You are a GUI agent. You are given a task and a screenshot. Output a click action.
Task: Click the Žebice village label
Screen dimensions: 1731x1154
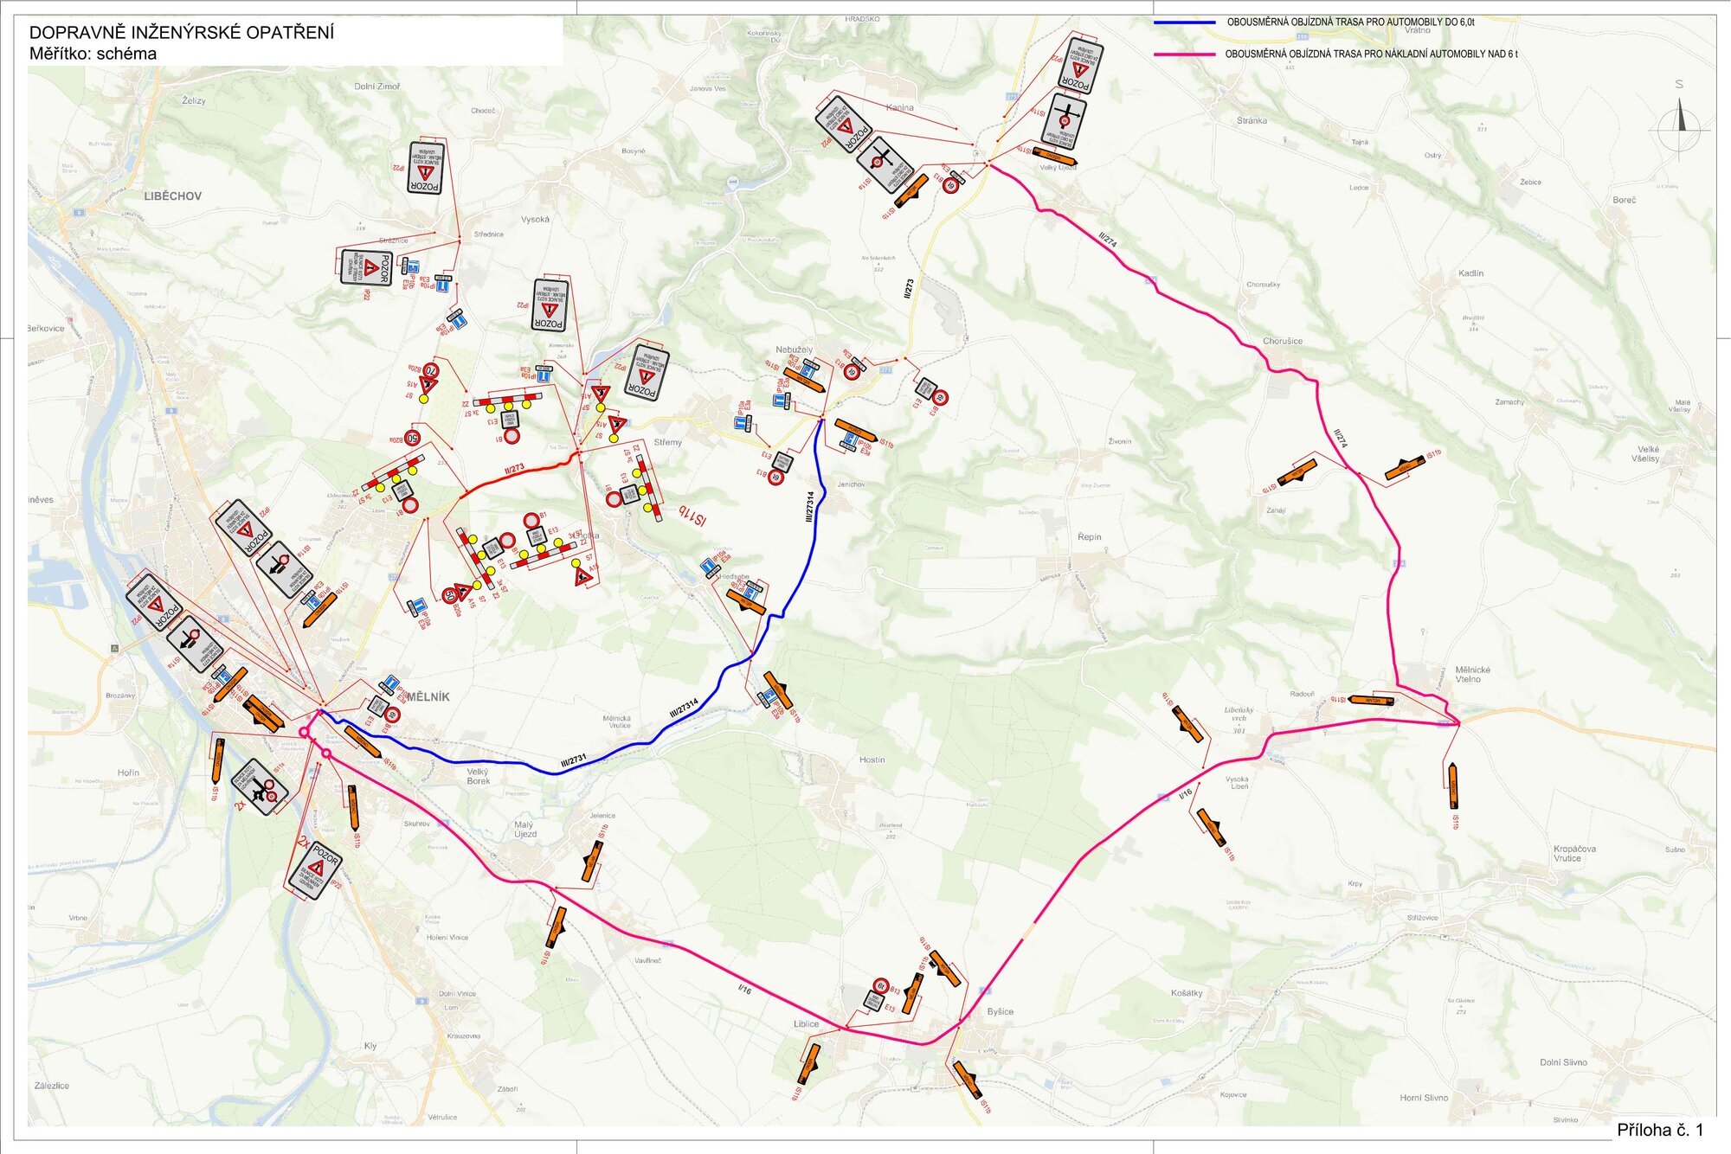coord(1530,183)
